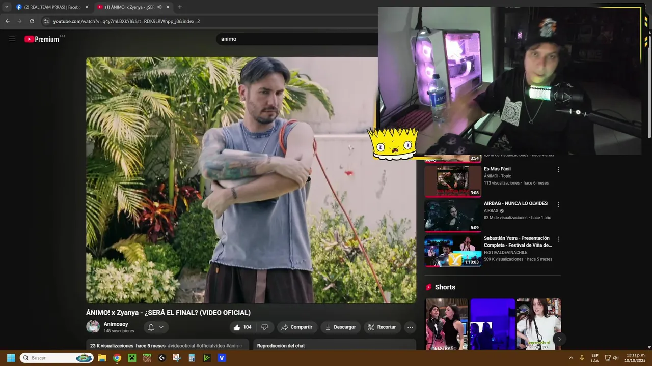Open AIRBAG - NUNCA LO OLVIDES thumbnail
Screen dimensions: 652x366
(453, 216)
